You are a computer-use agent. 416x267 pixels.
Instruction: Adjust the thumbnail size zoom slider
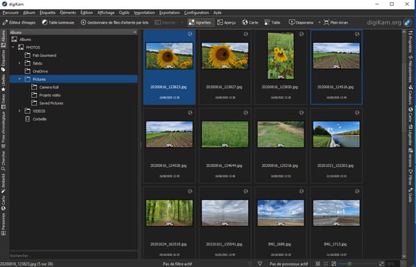coord(357,264)
